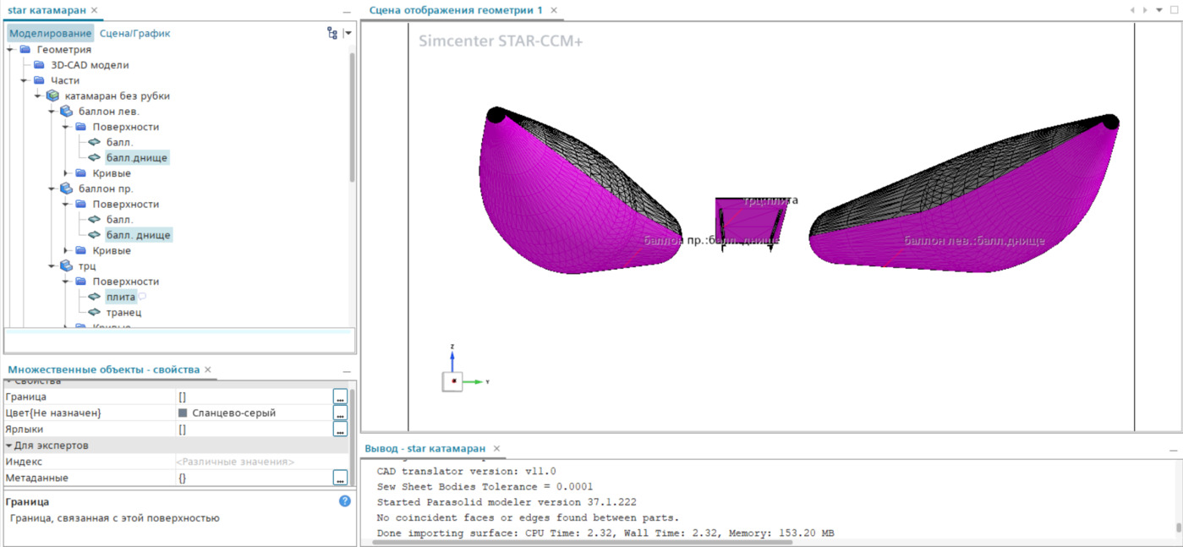
Task: Click the help question mark icon
Action: 344,501
